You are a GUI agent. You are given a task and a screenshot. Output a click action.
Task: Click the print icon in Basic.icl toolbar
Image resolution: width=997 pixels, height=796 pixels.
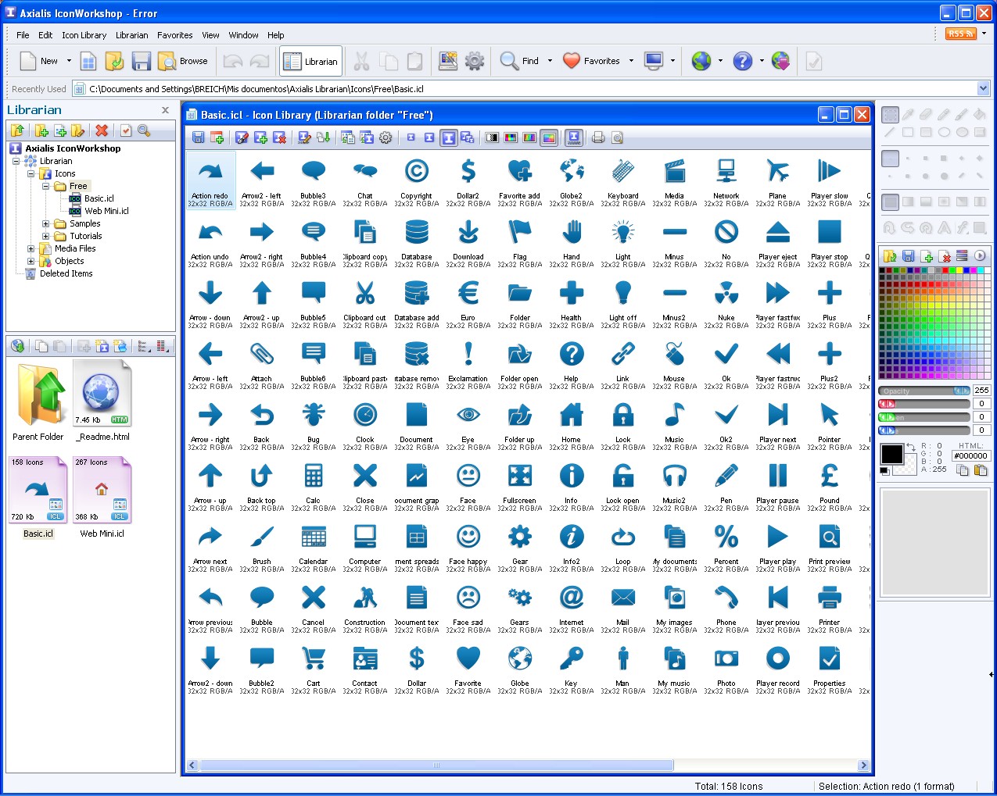[598, 137]
